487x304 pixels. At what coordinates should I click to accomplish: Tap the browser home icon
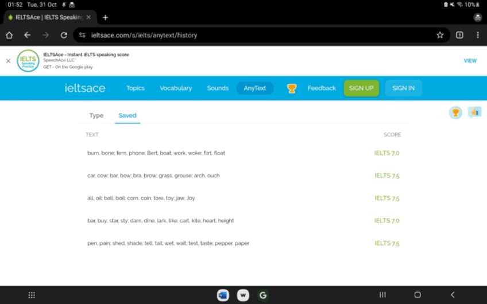9,35
